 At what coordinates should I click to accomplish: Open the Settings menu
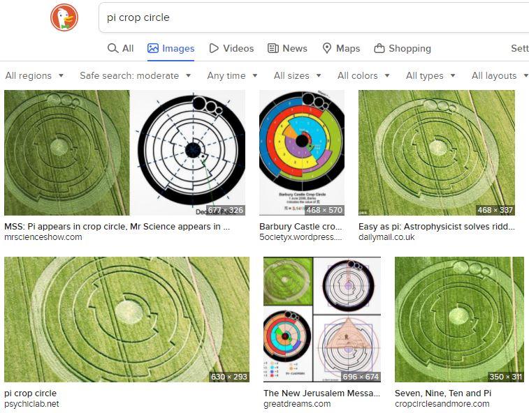pyautogui.click(x=520, y=48)
